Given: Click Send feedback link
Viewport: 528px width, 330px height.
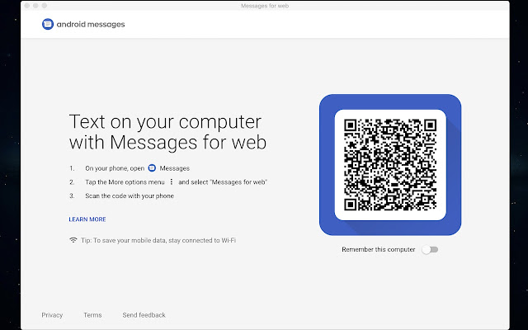Looking at the screenshot, I should tap(144, 315).
